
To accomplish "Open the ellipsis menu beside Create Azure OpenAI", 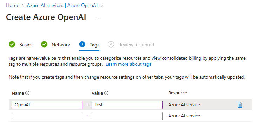I will point(97,17).
